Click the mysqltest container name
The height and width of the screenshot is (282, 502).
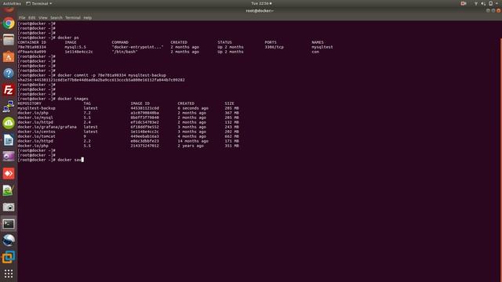(x=322, y=47)
